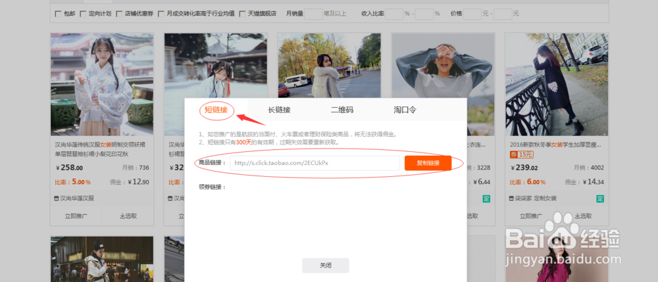This screenshot has height=282, width=658.
Task: Focus the 月销量 input box
Action: [313, 14]
